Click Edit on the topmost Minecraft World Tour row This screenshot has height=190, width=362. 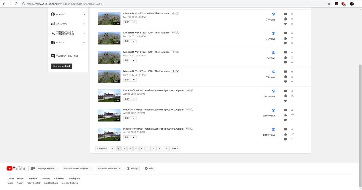click(x=127, y=22)
